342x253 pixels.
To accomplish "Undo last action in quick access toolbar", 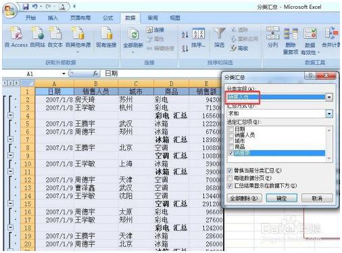I will (x=35, y=7).
